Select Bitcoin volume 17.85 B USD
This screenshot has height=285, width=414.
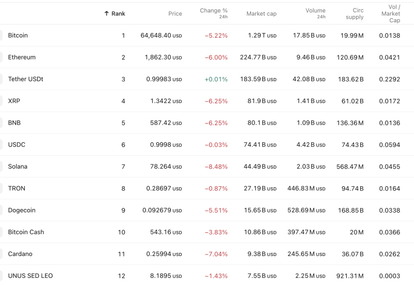click(309, 35)
